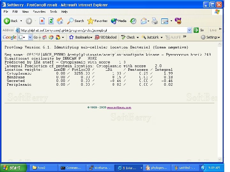Expand the Links toolbar chevron
Image resolution: width=230 pixels, height=172 pixels.
click(x=220, y=29)
